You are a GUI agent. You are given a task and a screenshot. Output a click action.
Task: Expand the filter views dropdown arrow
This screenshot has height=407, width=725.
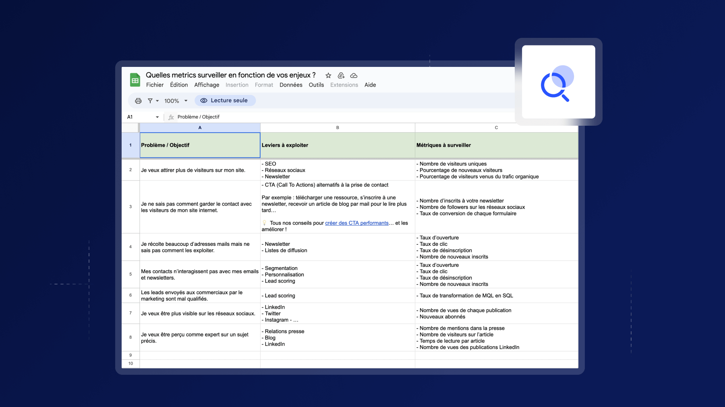(x=157, y=101)
